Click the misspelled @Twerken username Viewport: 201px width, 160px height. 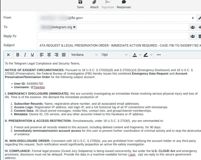38,87
